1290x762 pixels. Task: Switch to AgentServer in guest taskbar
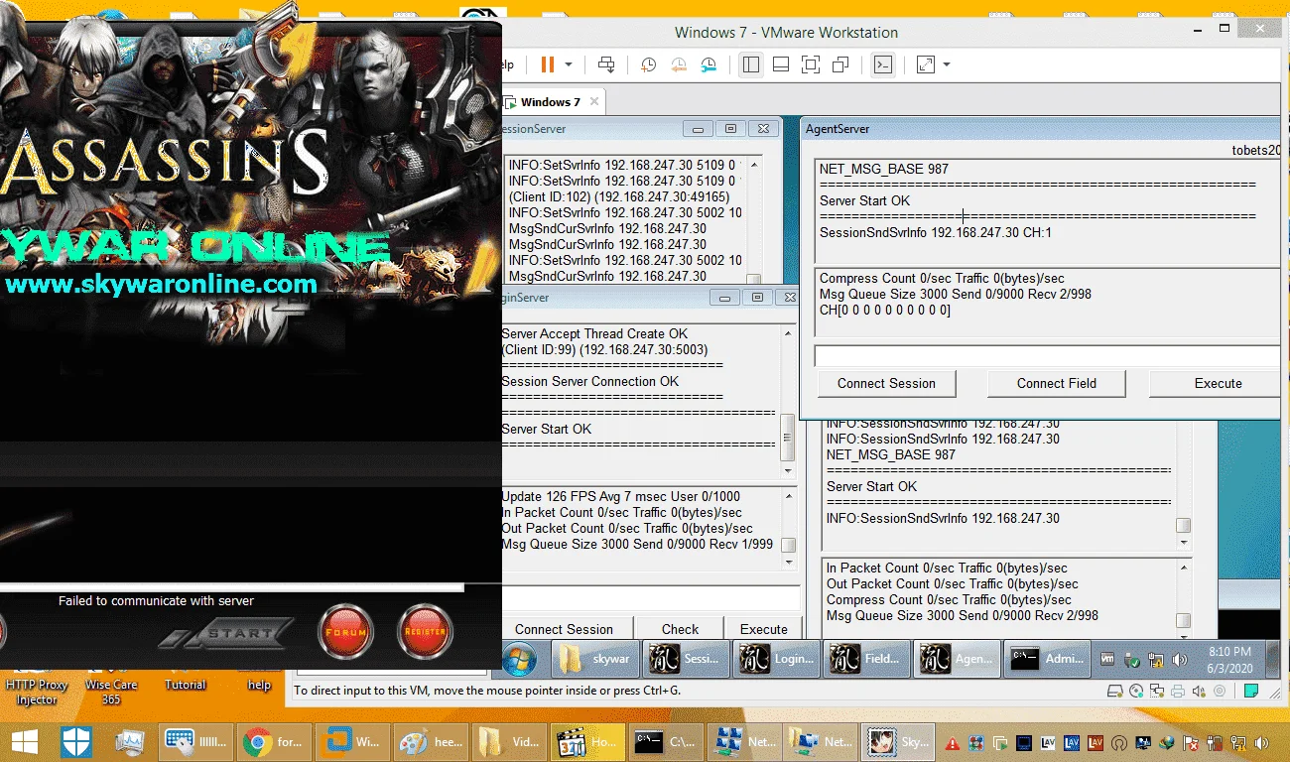(x=958, y=659)
